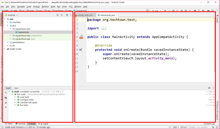Click the green inspection checkmark above the scrollbar

point(214,19)
